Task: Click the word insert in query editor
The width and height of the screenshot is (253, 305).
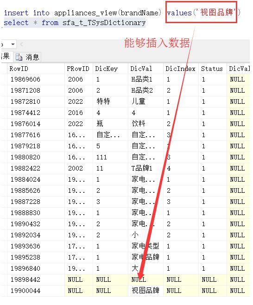Action: point(16,13)
